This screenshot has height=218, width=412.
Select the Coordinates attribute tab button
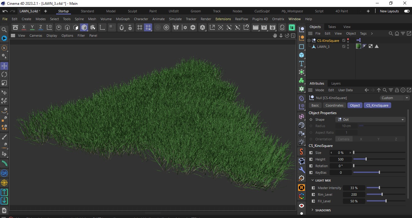(334, 105)
